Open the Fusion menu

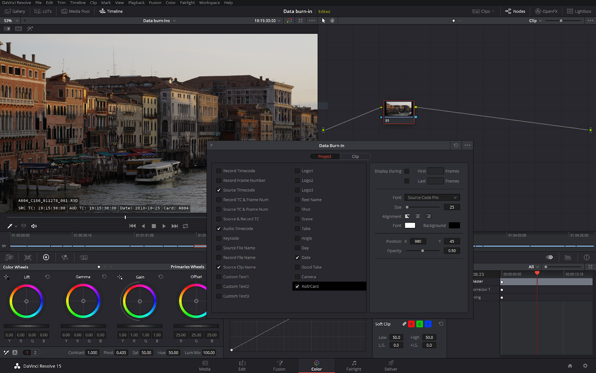pos(155,3)
